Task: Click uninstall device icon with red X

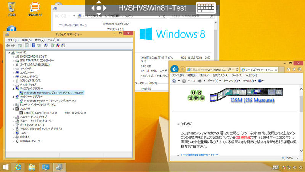Action: point(58,45)
